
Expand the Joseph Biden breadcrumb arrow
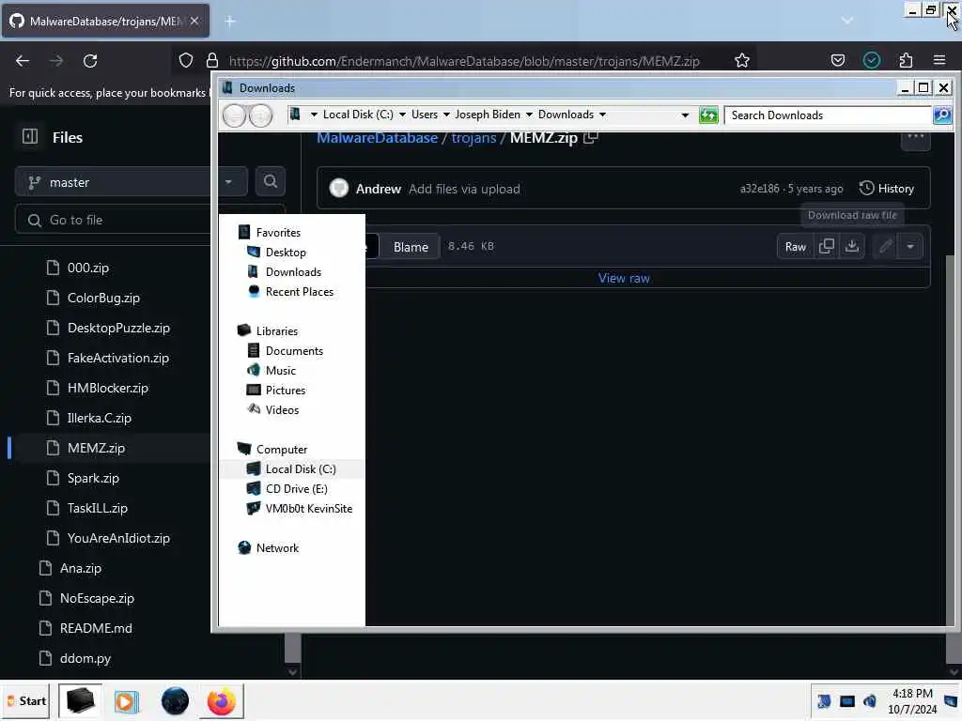[529, 115]
